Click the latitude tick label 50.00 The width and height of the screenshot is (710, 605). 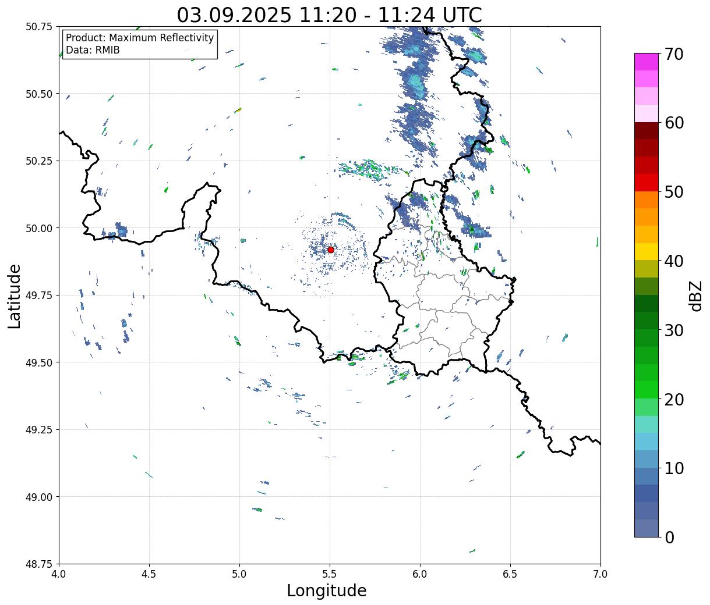[x=39, y=228]
